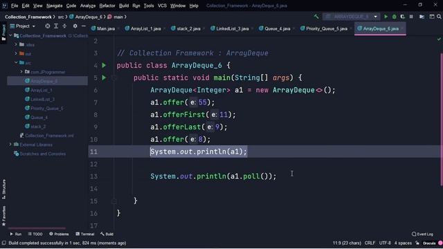Open the Build tool window
443x249 pixels.
pyautogui.click(x=107, y=234)
